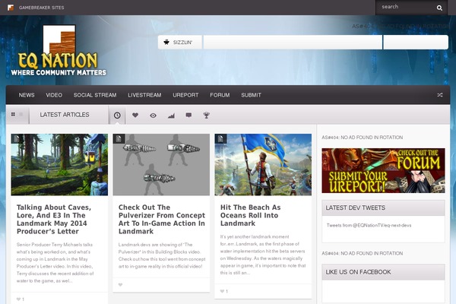Sort articles by trending chart icon
Viewport: 456px width, 304px height.
coord(171,116)
